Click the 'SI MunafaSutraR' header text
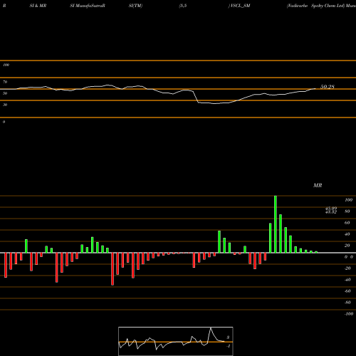The height and width of the screenshot is (356, 356). coord(88,6)
